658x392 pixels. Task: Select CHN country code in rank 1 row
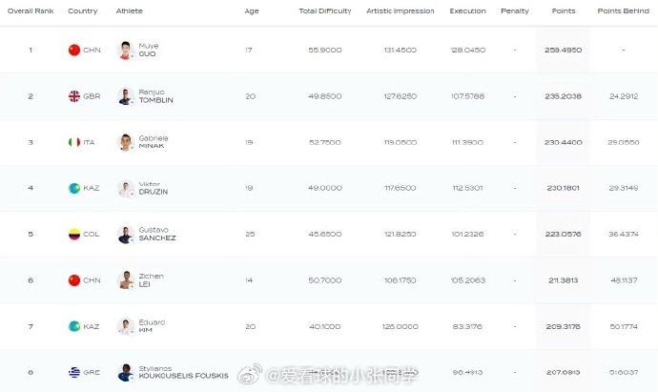[92, 50]
